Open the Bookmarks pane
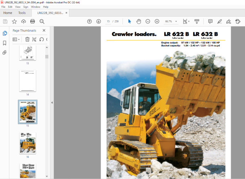The width and height of the screenshot is (245, 179). coord(4,43)
